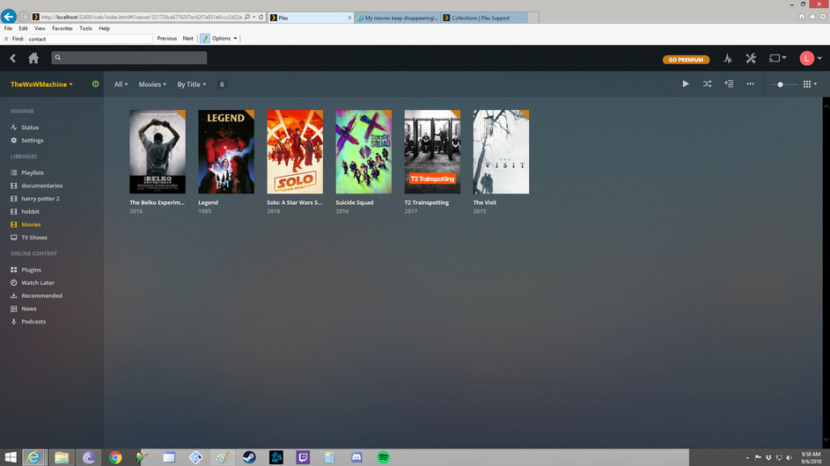This screenshot has width=830, height=466.
Task: Click the Suicide Squad title link
Action: click(354, 202)
